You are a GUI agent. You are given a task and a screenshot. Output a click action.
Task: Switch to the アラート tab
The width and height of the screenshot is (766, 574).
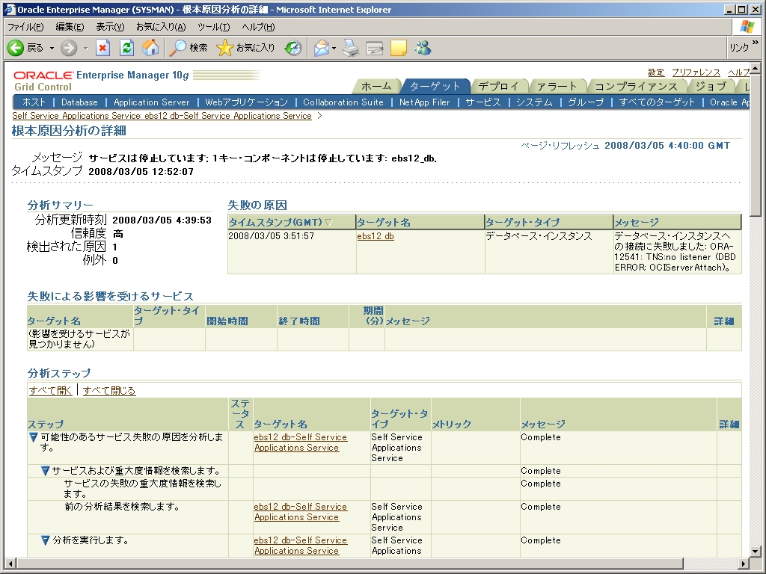(557, 87)
